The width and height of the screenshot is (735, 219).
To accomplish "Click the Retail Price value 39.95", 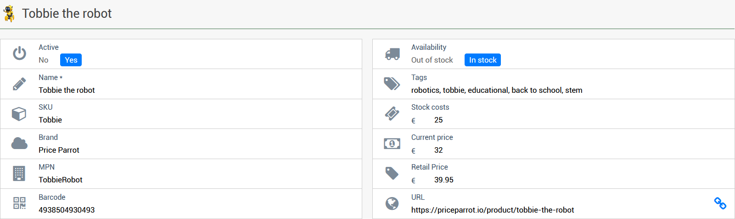I will pos(443,180).
